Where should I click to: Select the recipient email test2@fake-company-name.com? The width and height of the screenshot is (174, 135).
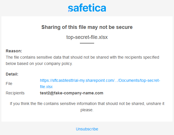(x=72, y=93)
